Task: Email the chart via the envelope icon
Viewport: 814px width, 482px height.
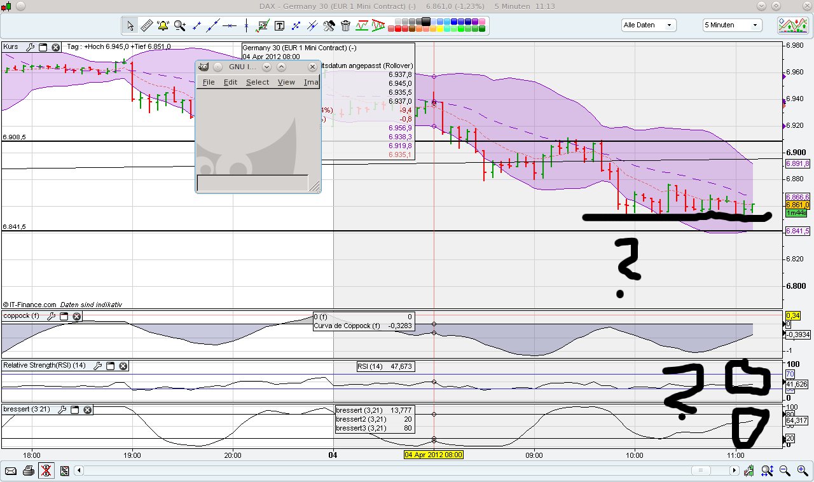Action: [11, 471]
